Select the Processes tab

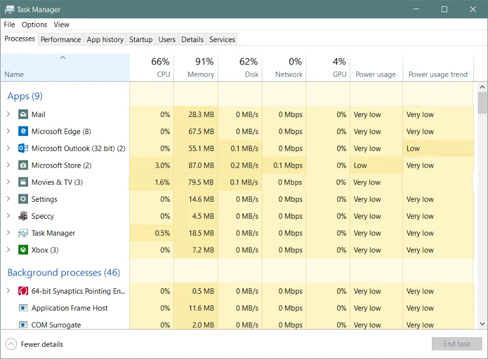(20, 39)
